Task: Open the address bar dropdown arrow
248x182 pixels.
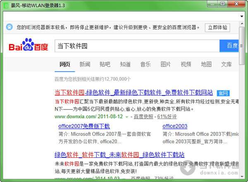Action: tap(242, 16)
